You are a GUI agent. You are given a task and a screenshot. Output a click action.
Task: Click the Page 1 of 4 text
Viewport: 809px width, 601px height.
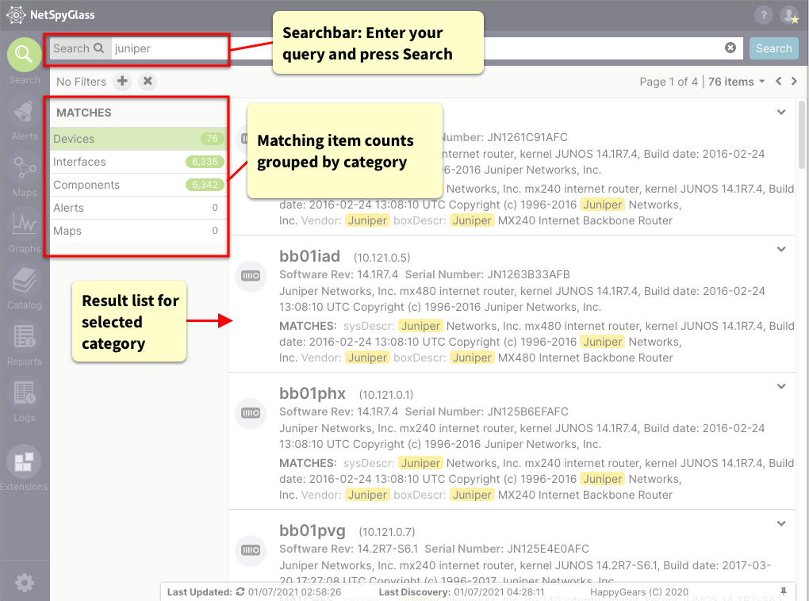pyautogui.click(x=669, y=82)
